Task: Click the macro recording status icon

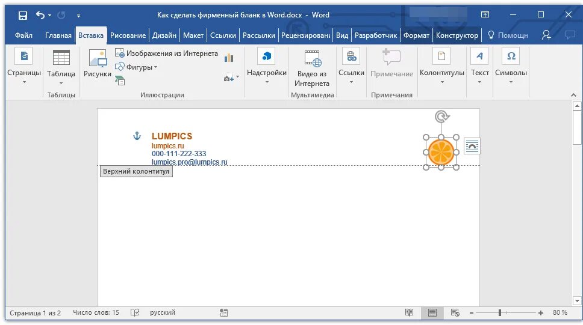Action: point(224,313)
